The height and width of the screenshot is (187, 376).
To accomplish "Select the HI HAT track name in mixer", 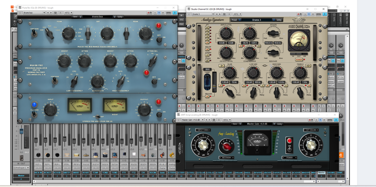I will (86, 173).
